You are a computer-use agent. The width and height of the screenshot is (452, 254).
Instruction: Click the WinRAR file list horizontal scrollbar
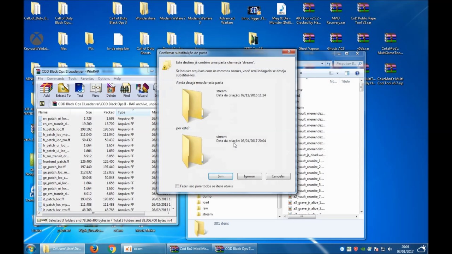(x=94, y=213)
